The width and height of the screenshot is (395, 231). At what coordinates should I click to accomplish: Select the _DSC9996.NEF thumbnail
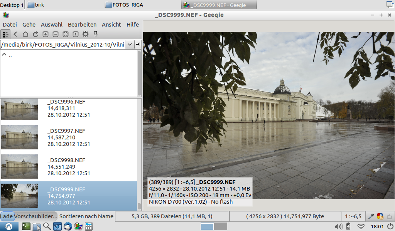20,109
